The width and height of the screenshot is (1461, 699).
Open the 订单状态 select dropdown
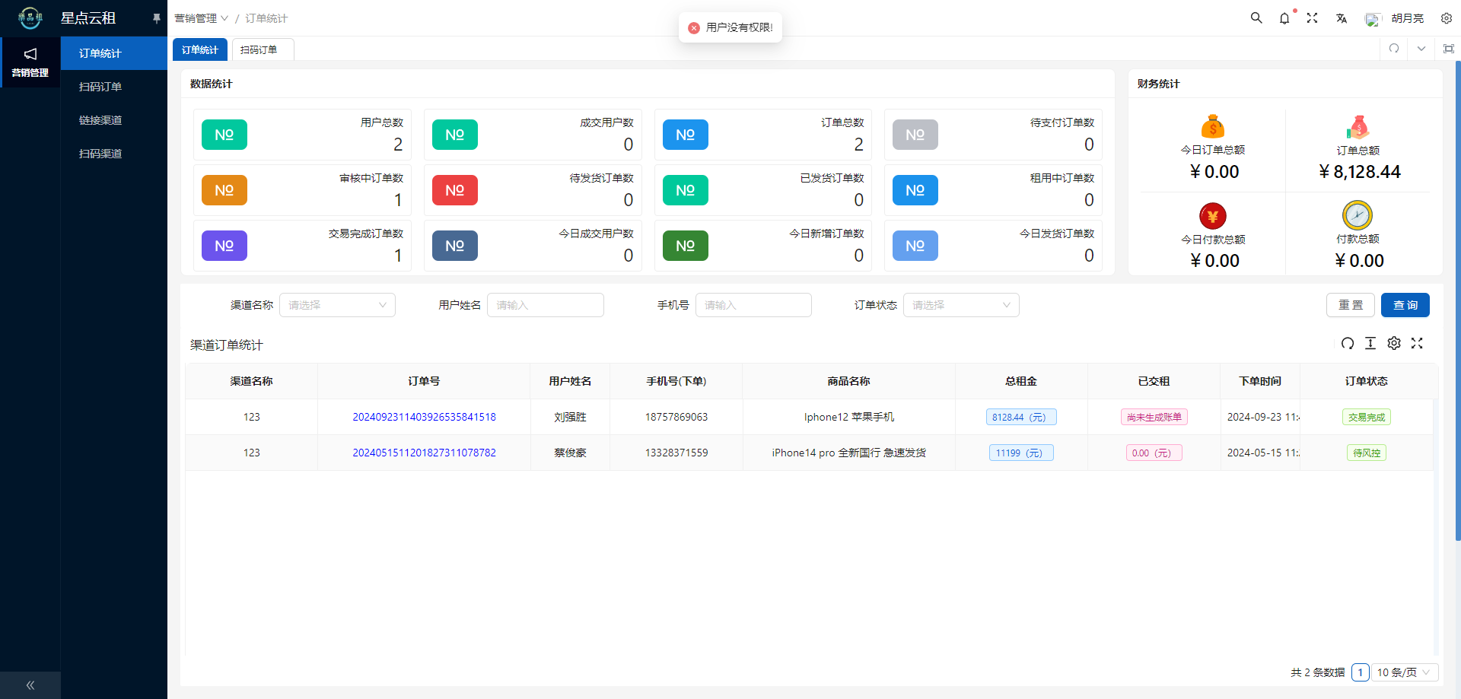click(x=961, y=305)
